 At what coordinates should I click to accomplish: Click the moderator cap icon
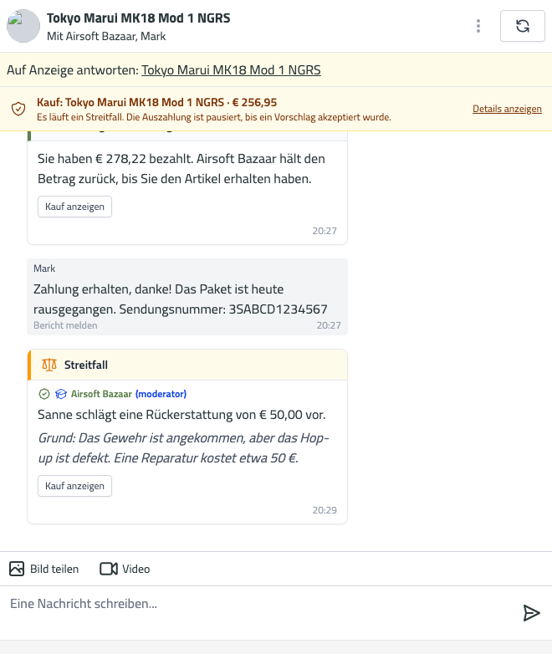point(61,394)
